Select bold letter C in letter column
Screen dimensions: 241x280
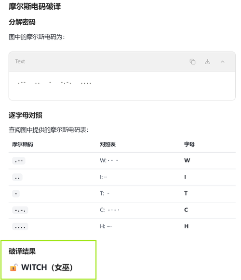click(x=186, y=210)
